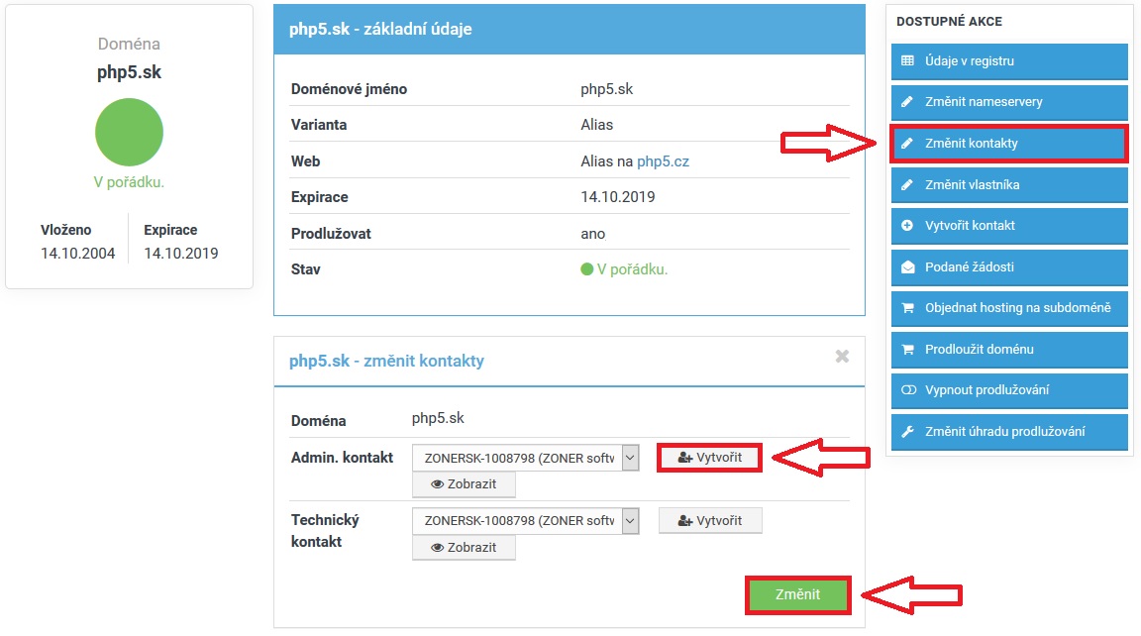Click the wrench icon beside Změnit úhradu prodlužování
The height and width of the screenshot is (636, 1141).
pos(907,432)
